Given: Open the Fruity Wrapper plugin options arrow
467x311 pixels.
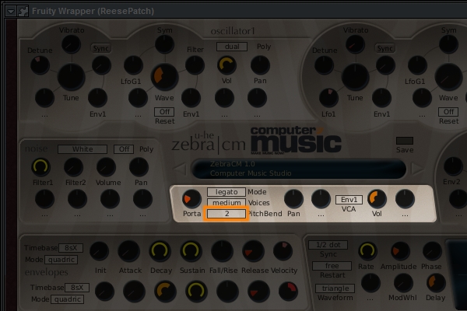Looking at the screenshot, I should point(11,12).
